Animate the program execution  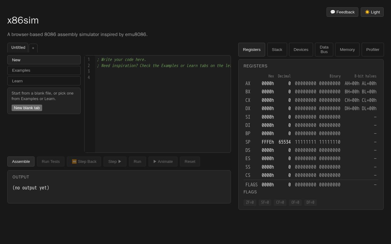point(163,162)
